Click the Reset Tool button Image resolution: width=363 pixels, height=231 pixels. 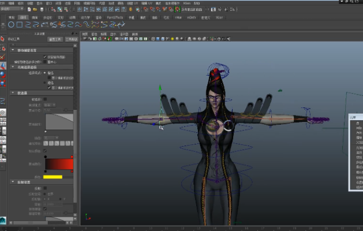click(55, 39)
